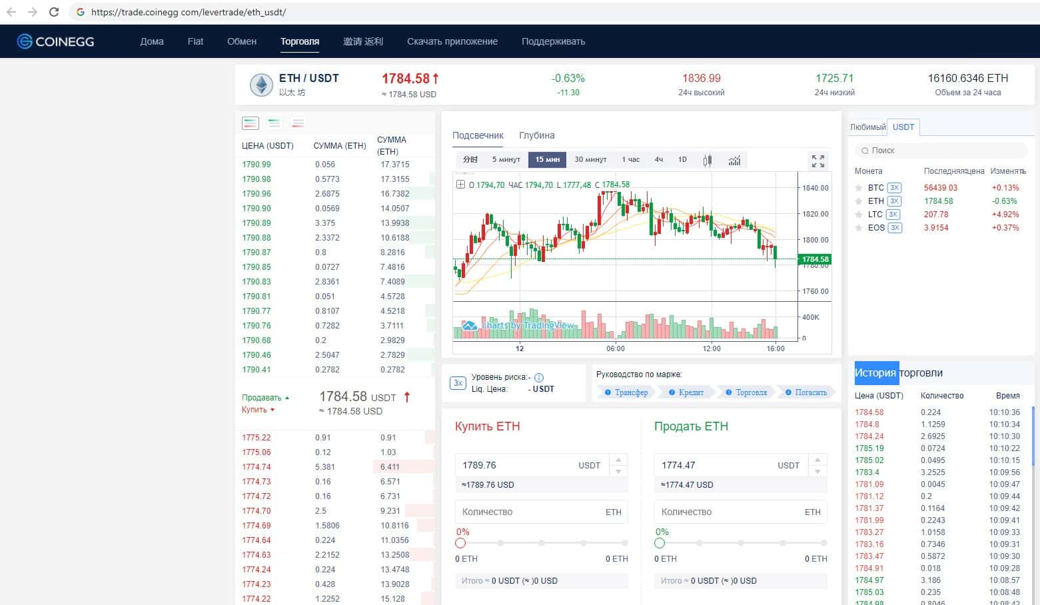Reload the page with browser refresh

[x=54, y=12]
